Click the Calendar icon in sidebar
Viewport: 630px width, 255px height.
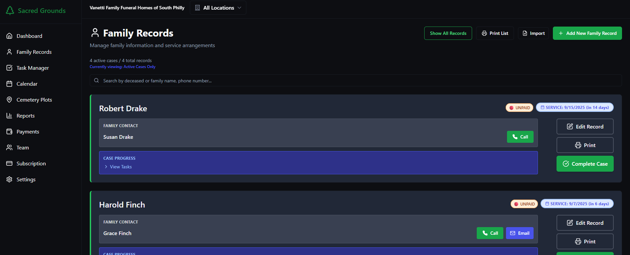(x=9, y=84)
